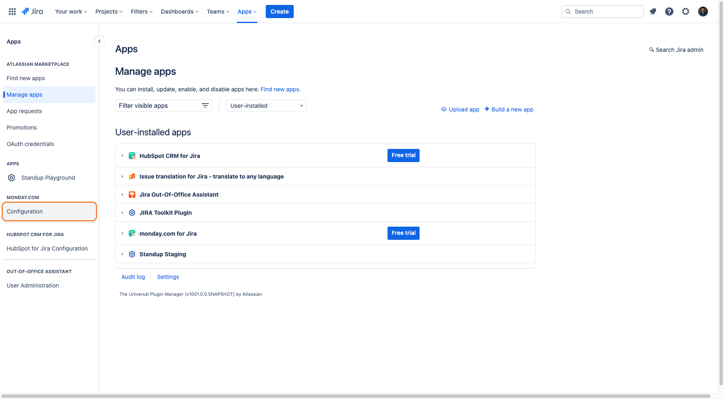The height and width of the screenshot is (399, 724).
Task: Open the app switcher grid icon
Action: tap(12, 12)
